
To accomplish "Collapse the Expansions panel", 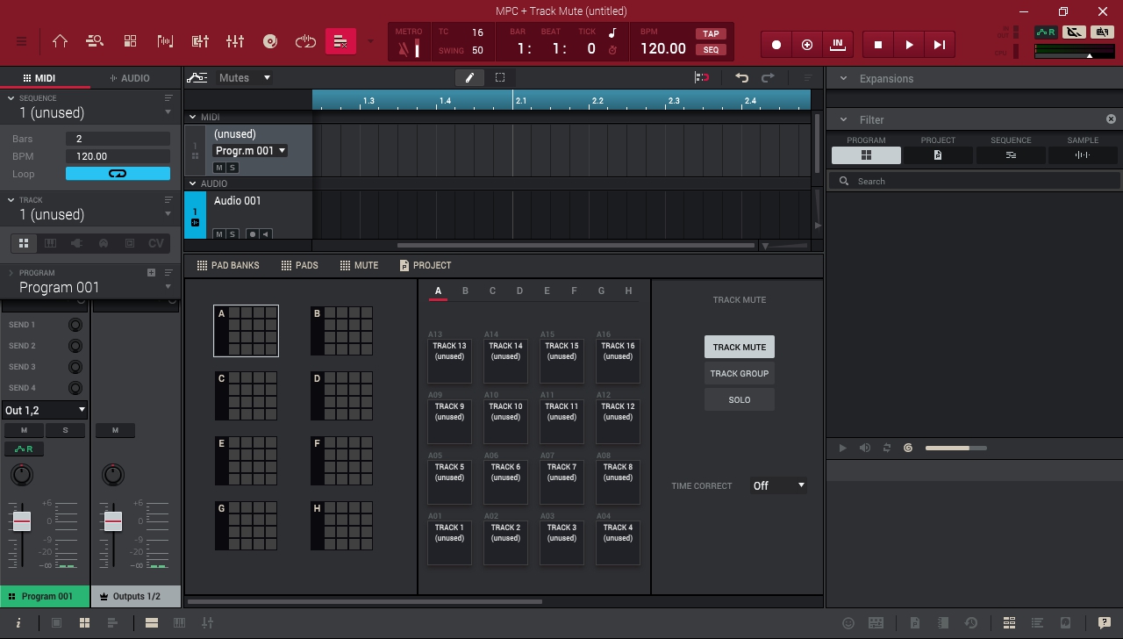I will click(x=844, y=78).
